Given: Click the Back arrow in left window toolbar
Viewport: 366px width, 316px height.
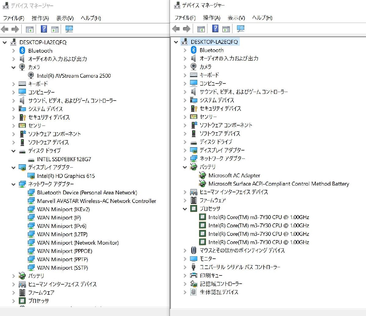Looking at the screenshot, I should (x=5, y=29).
